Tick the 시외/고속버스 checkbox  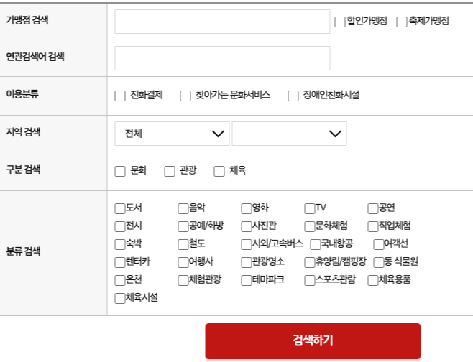click(247, 244)
